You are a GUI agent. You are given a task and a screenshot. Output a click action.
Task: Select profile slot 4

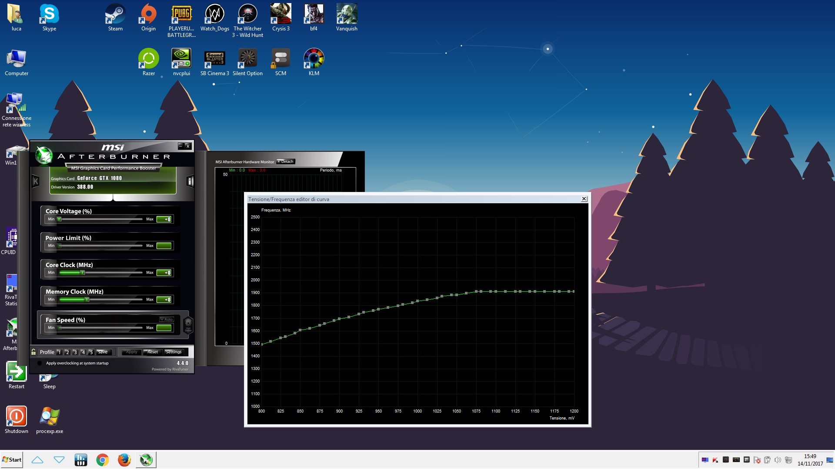(x=83, y=352)
